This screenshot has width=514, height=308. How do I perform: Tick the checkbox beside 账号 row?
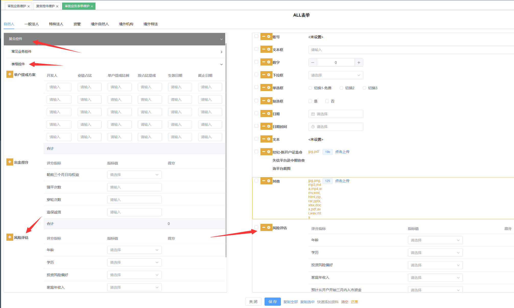[256, 36]
